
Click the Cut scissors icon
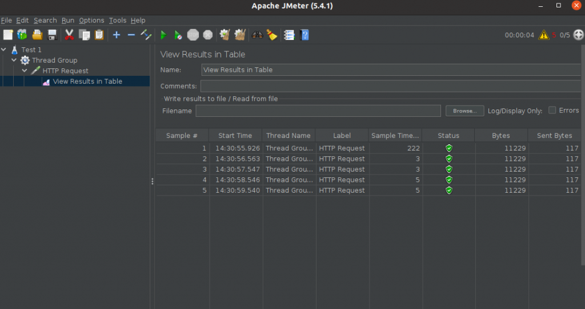tap(69, 35)
